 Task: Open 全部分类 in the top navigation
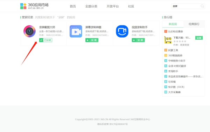point(91,6)
